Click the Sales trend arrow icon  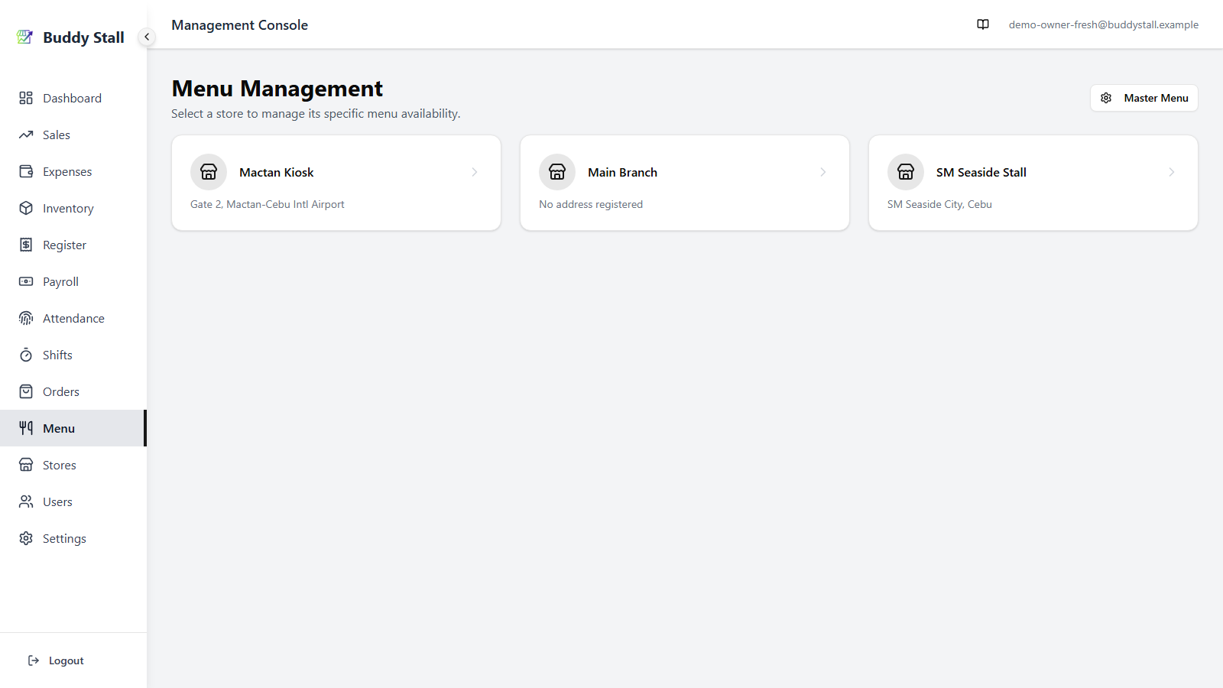[26, 135]
